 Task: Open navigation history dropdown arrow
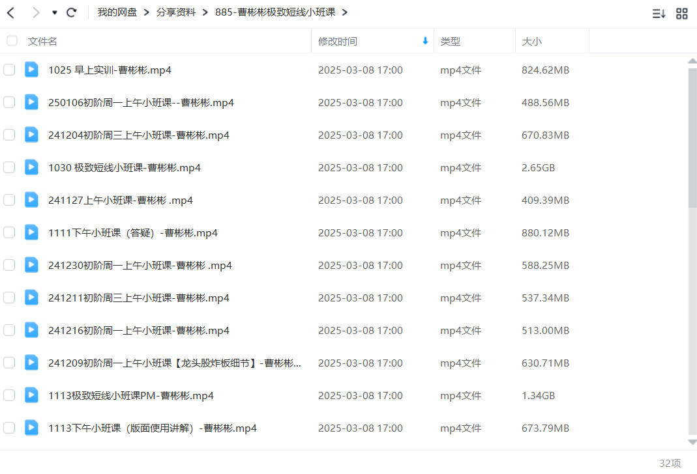54,13
